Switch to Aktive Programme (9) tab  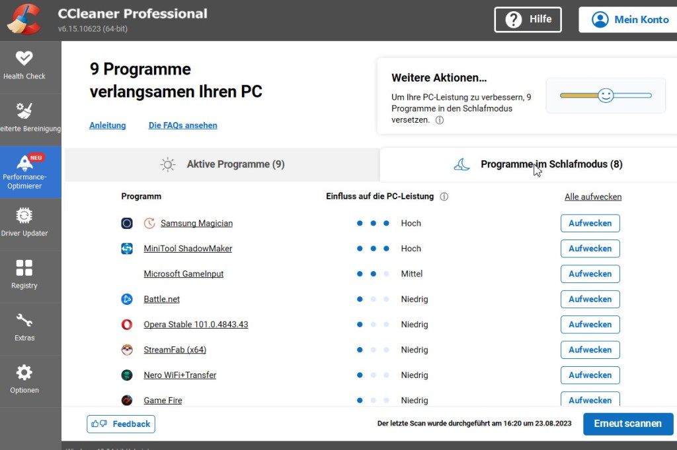222,165
